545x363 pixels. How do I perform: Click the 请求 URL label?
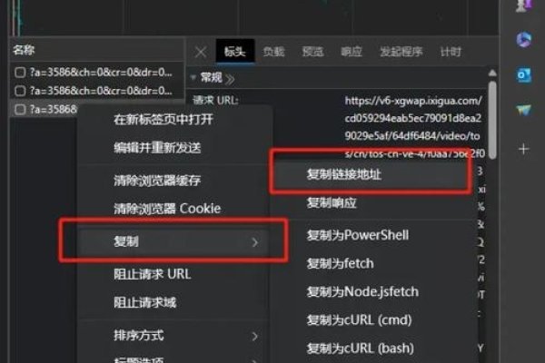(215, 101)
